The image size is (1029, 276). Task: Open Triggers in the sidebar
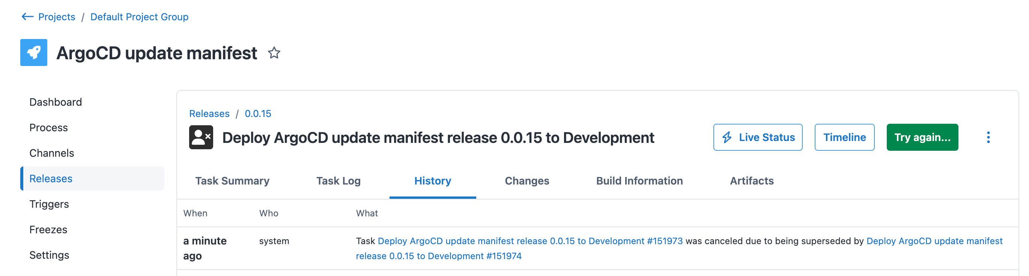tap(49, 204)
